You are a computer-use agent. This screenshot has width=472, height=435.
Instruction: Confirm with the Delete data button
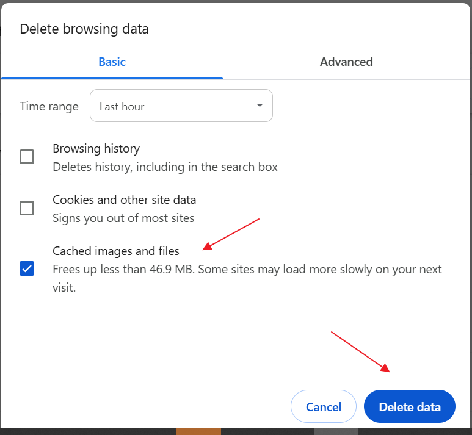tap(409, 407)
